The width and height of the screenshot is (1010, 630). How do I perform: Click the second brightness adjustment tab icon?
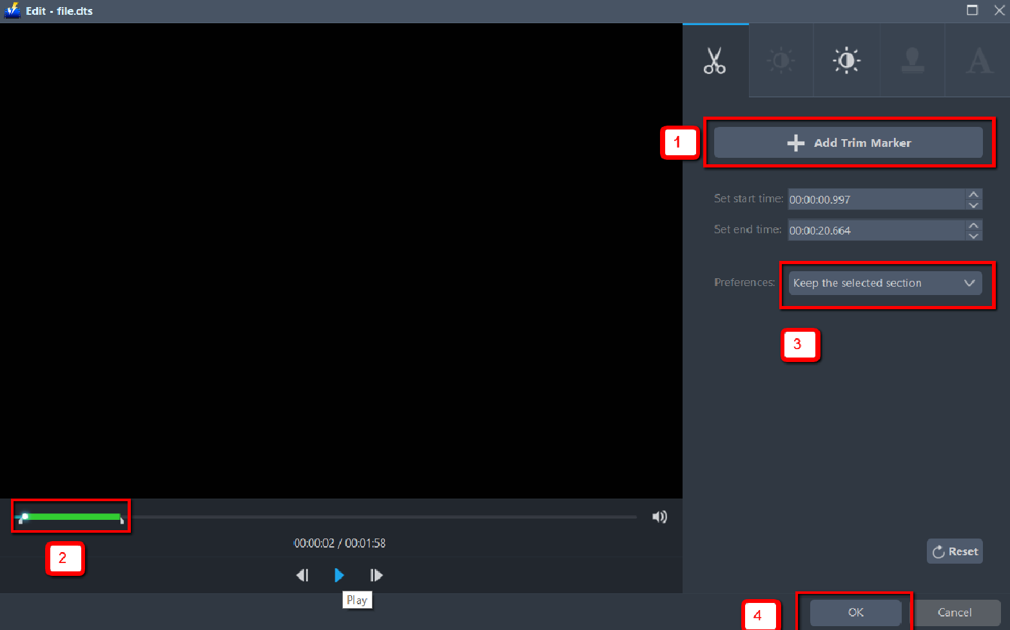[846, 61]
